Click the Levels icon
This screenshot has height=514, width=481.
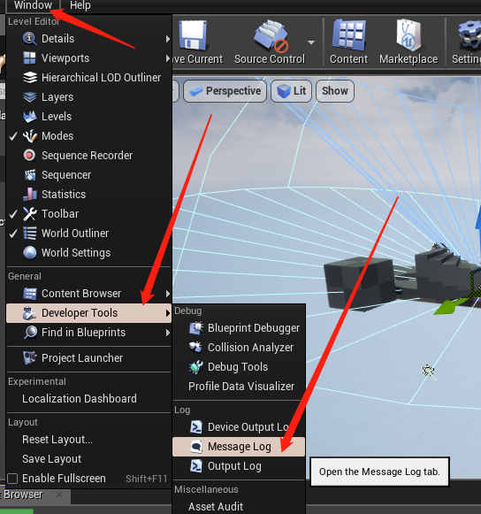point(30,117)
